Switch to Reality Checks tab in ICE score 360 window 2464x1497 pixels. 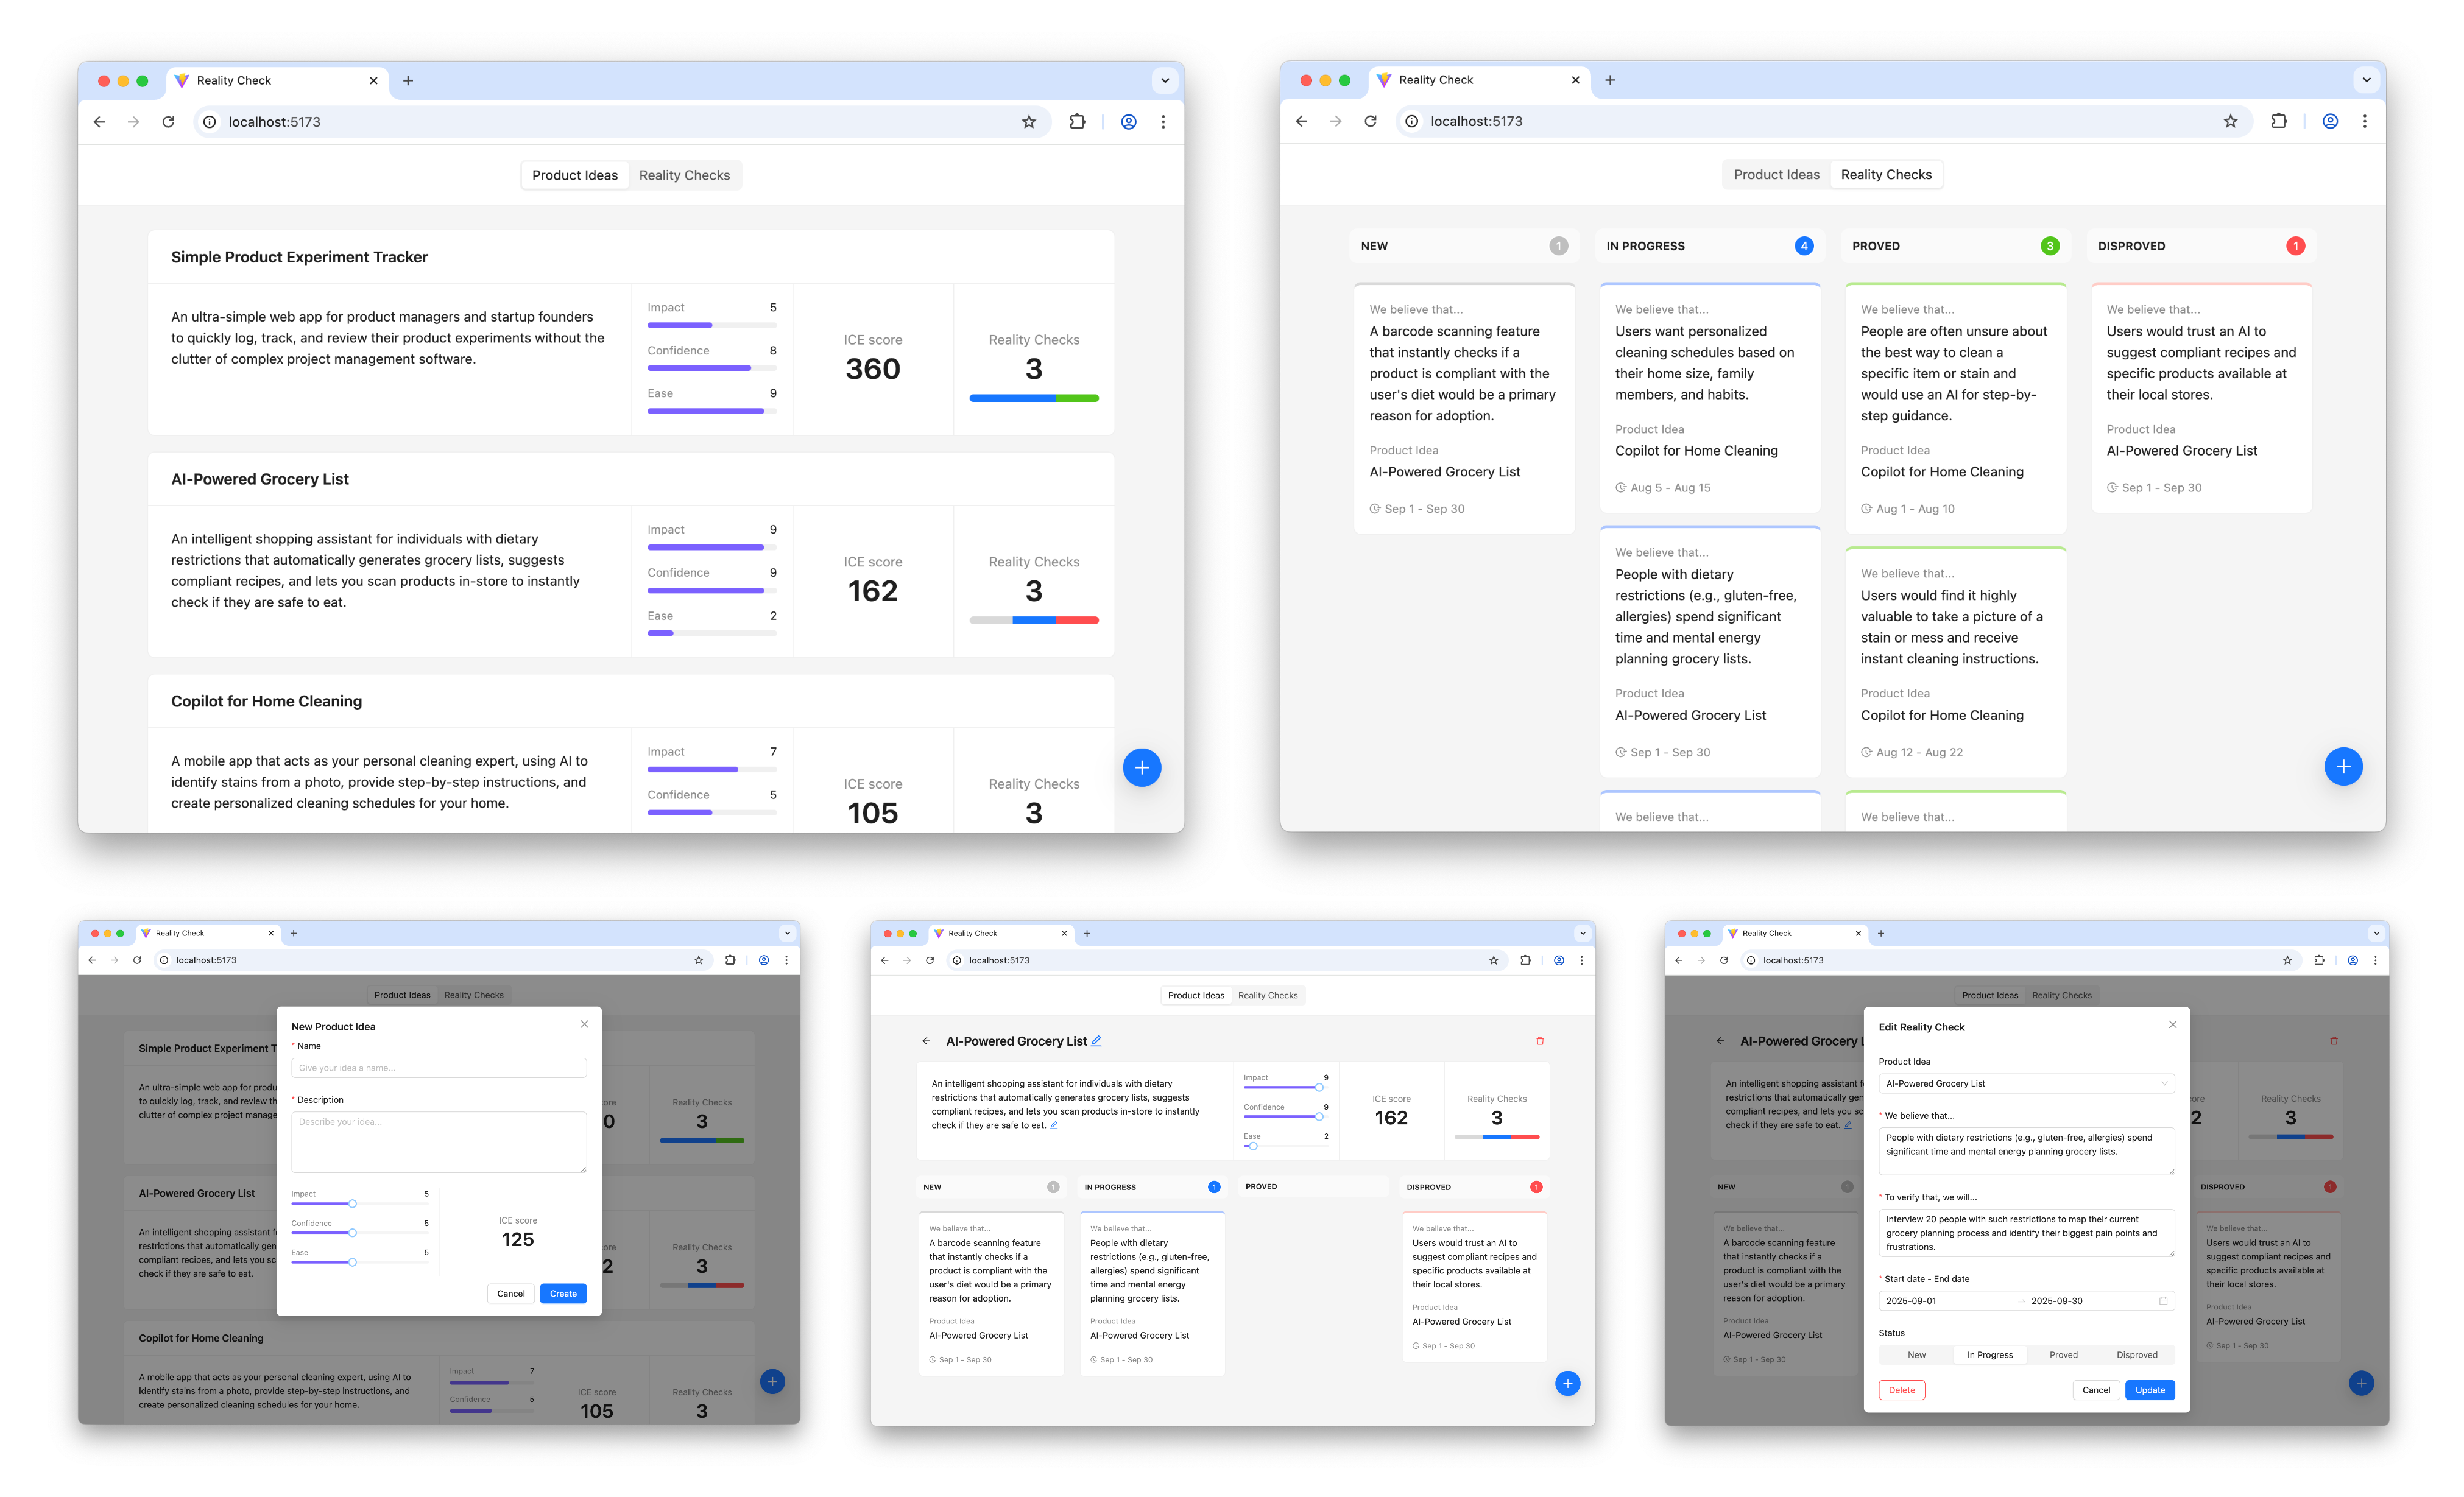click(x=684, y=175)
